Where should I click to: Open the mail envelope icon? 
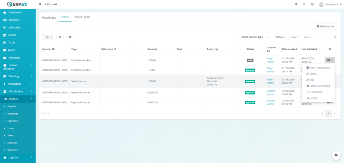pyautogui.click(x=312, y=4)
